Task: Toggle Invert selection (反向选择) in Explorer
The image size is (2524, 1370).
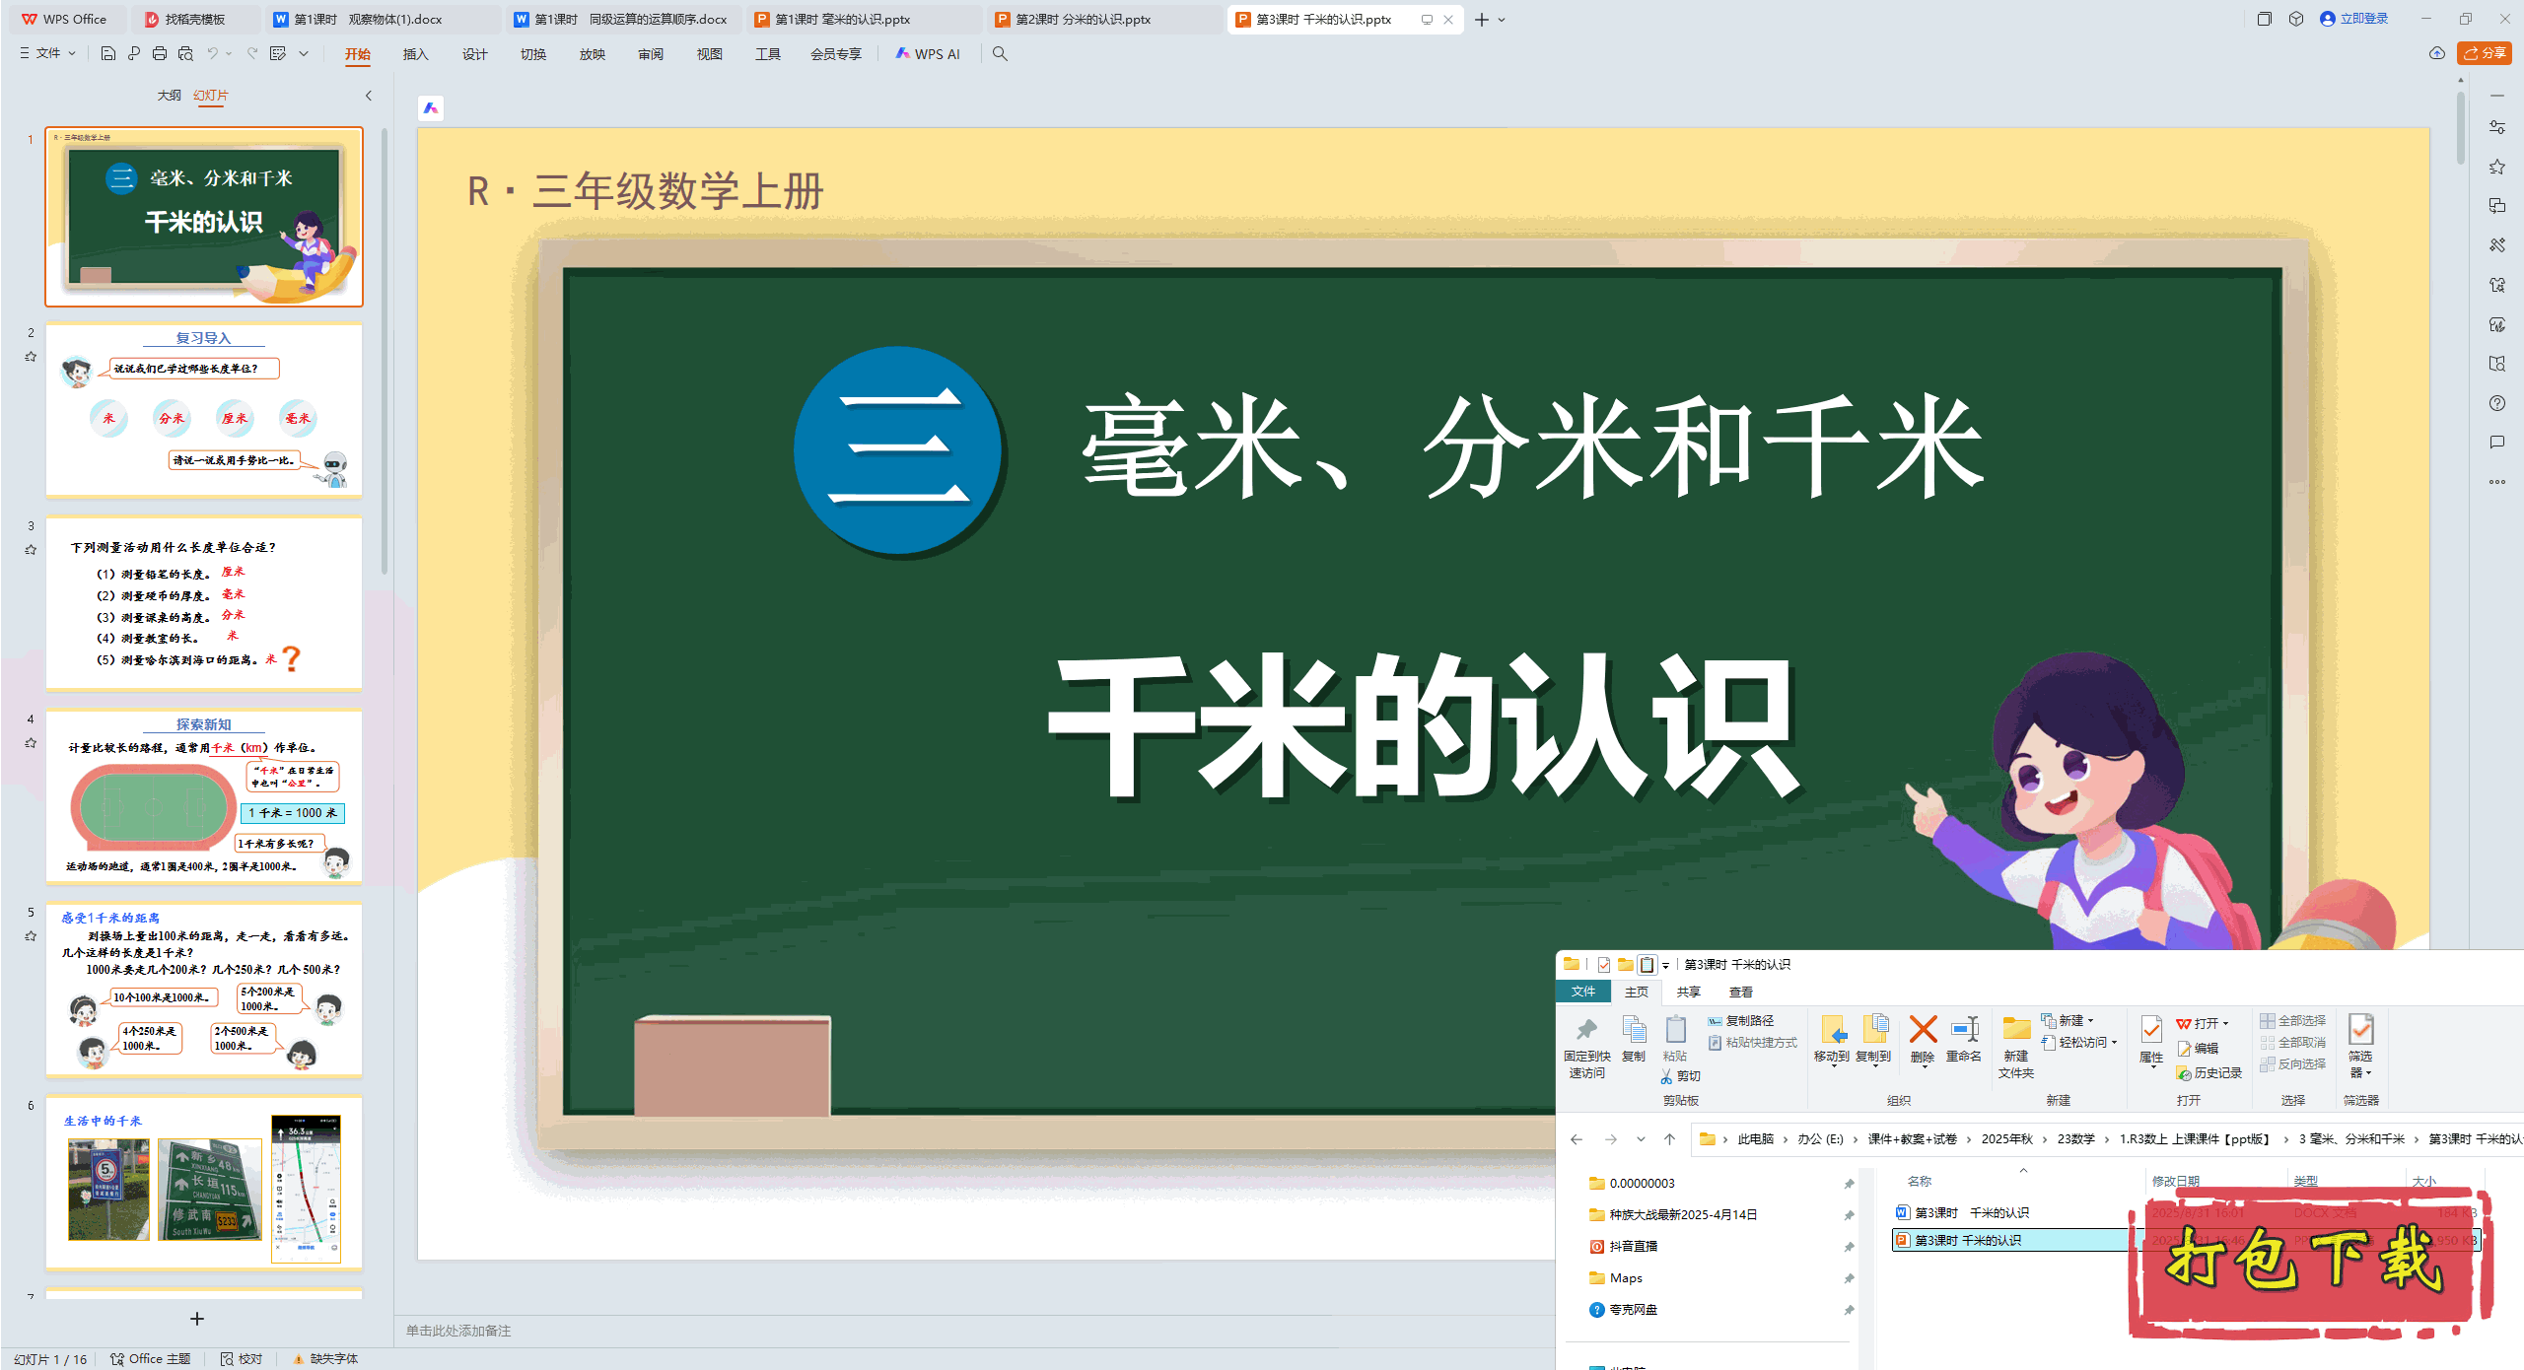Action: [x=2293, y=1064]
